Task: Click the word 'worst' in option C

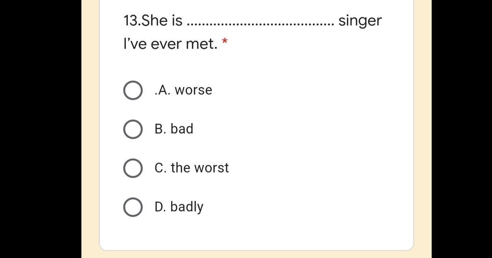Action: click(x=211, y=168)
